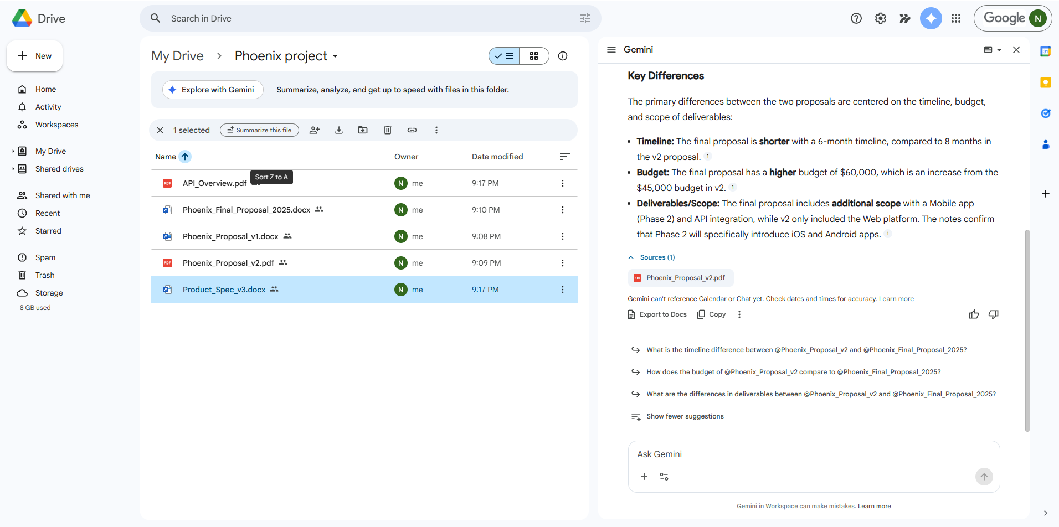Click the move to folder icon
Image resolution: width=1059 pixels, height=527 pixels.
click(363, 130)
